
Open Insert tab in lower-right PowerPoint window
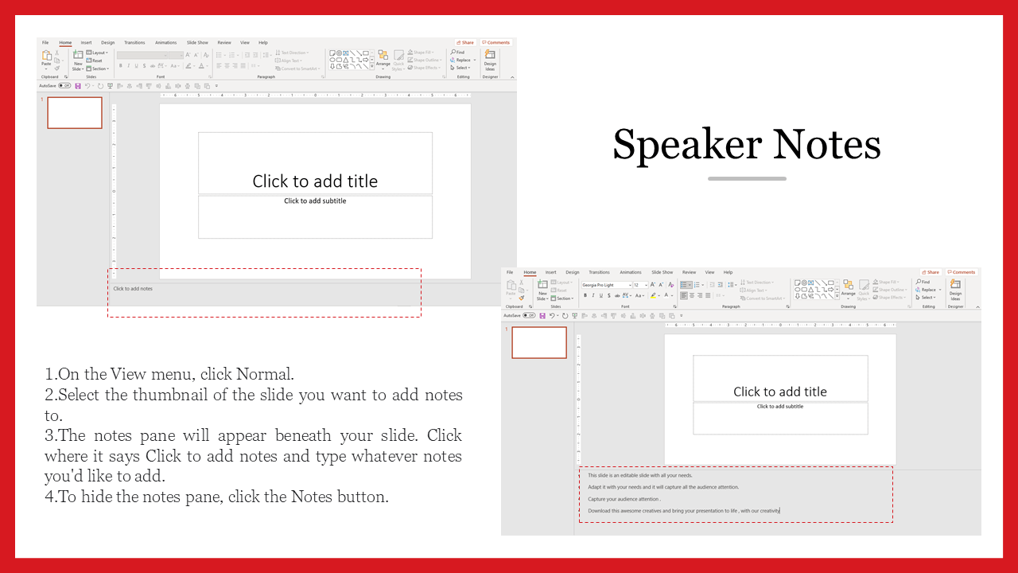click(x=550, y=272)
